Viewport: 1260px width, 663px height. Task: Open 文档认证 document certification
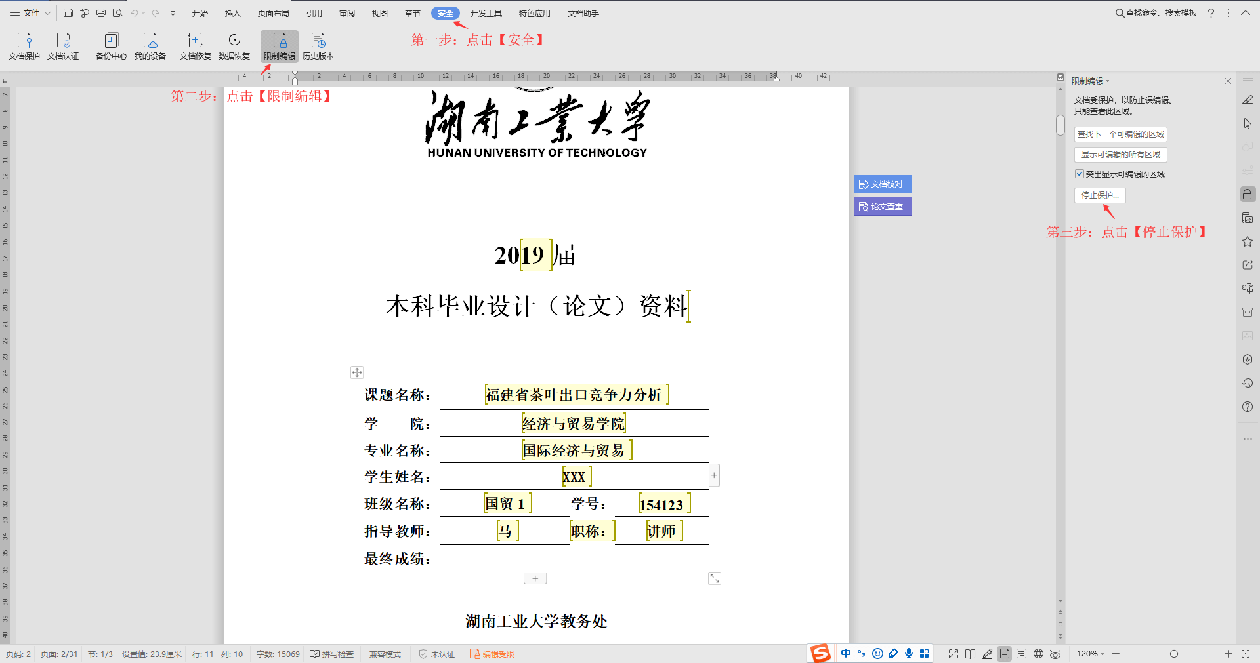coord(63,47)
